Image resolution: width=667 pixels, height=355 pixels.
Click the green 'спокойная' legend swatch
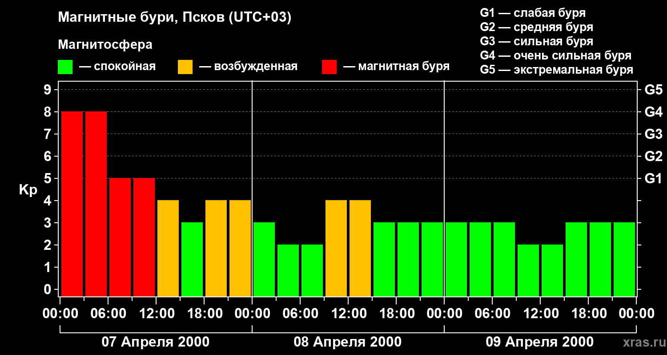pos(65,67)
